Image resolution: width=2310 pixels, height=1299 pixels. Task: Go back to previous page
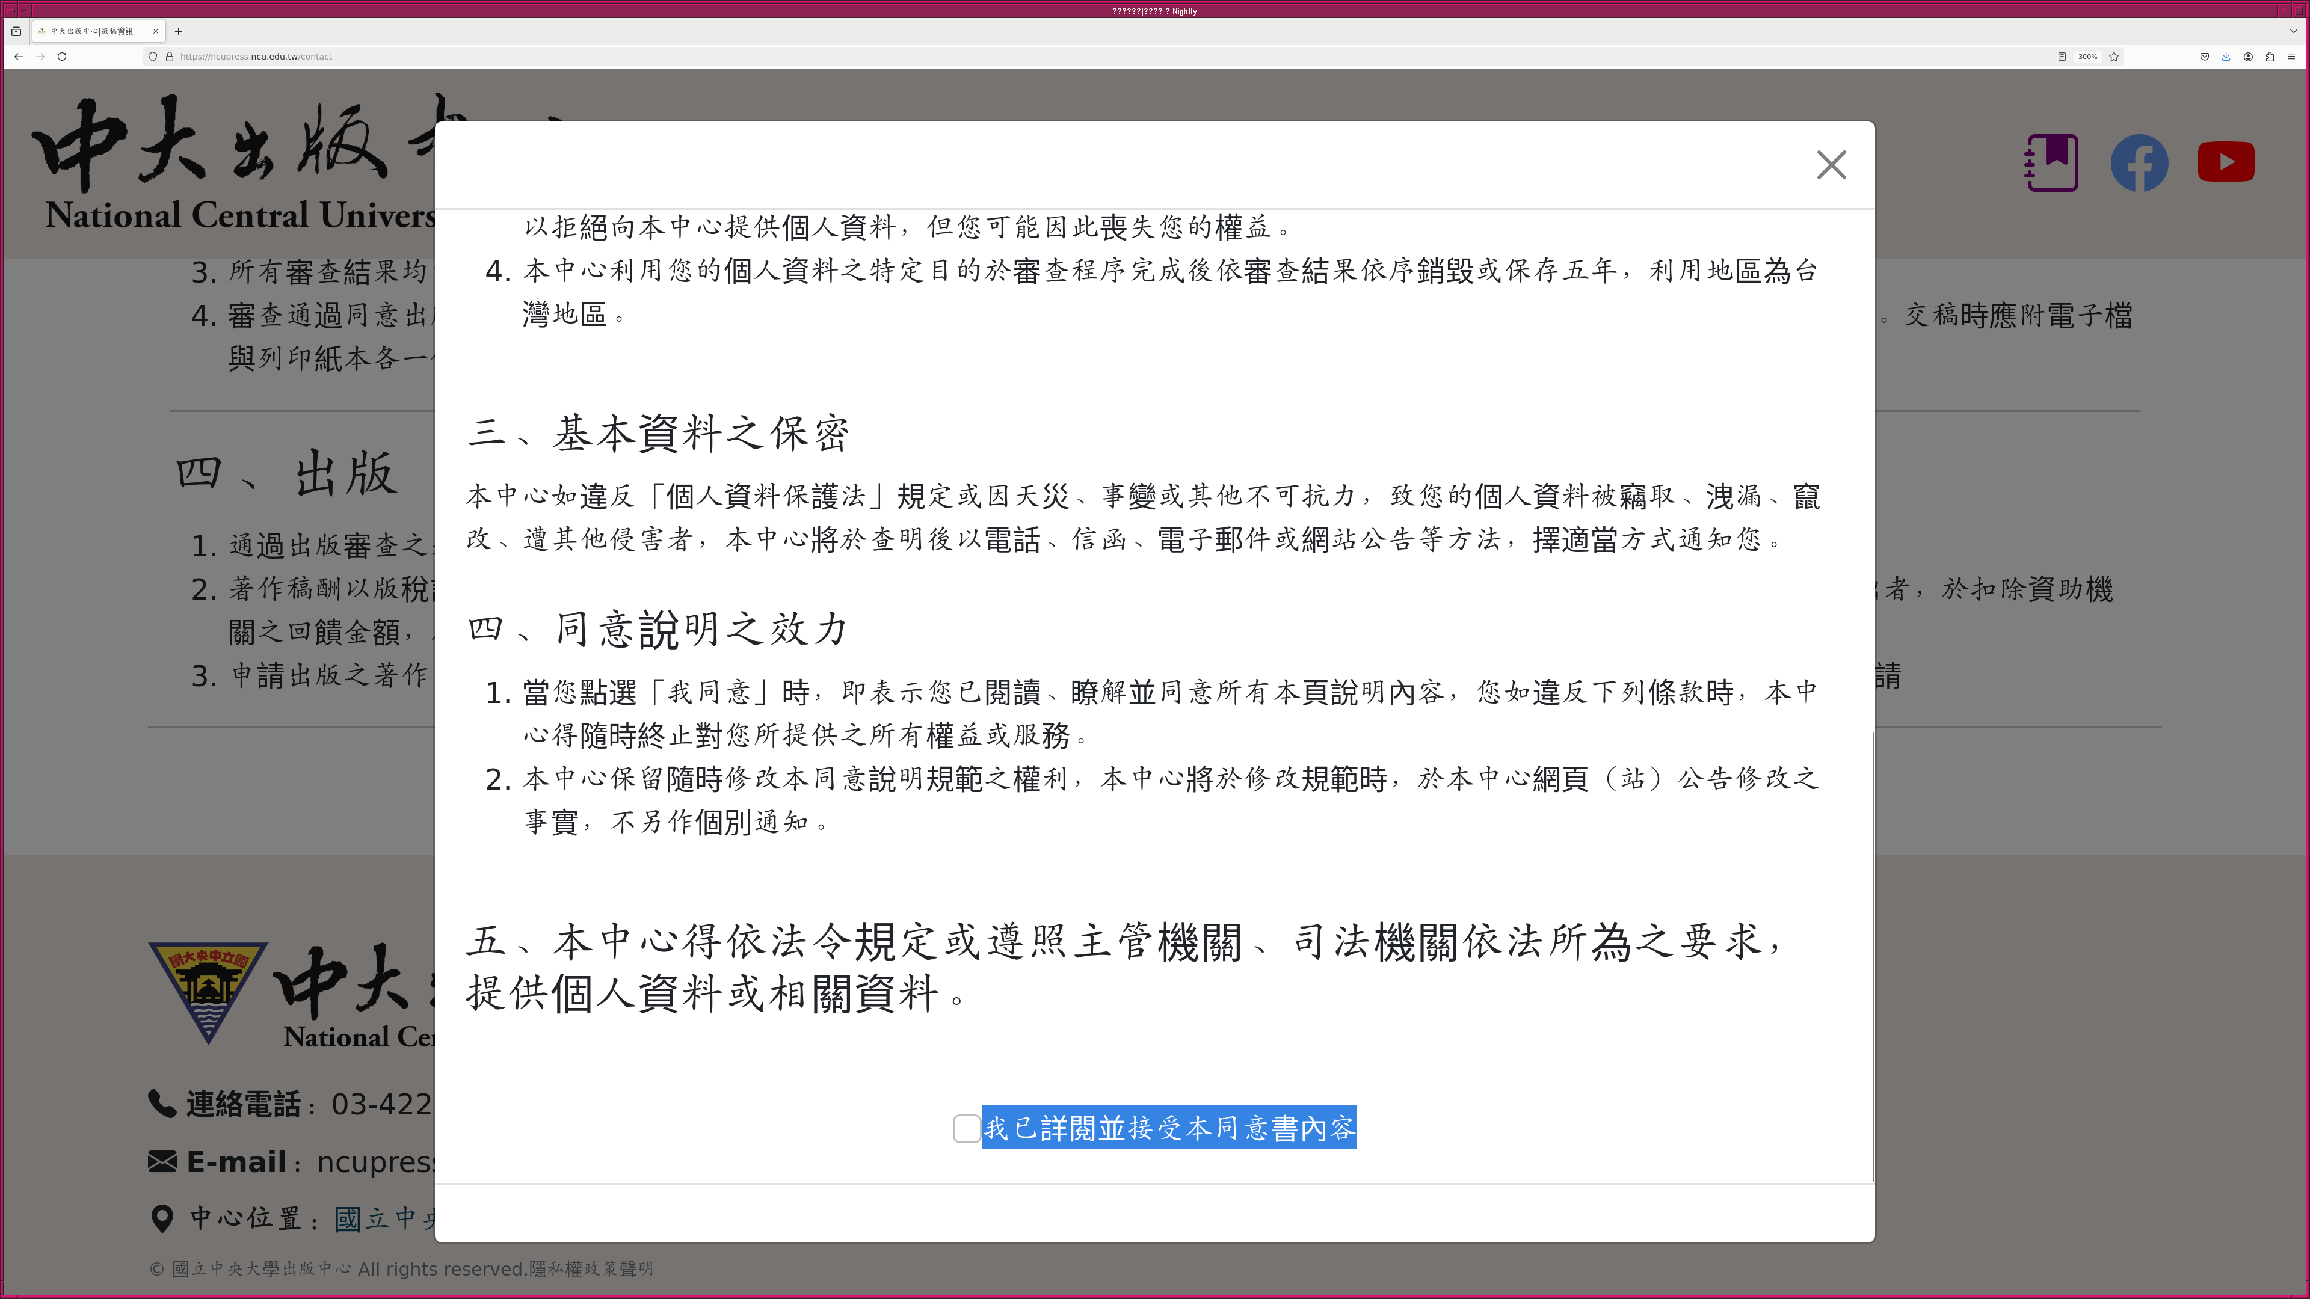coord(18,57)
